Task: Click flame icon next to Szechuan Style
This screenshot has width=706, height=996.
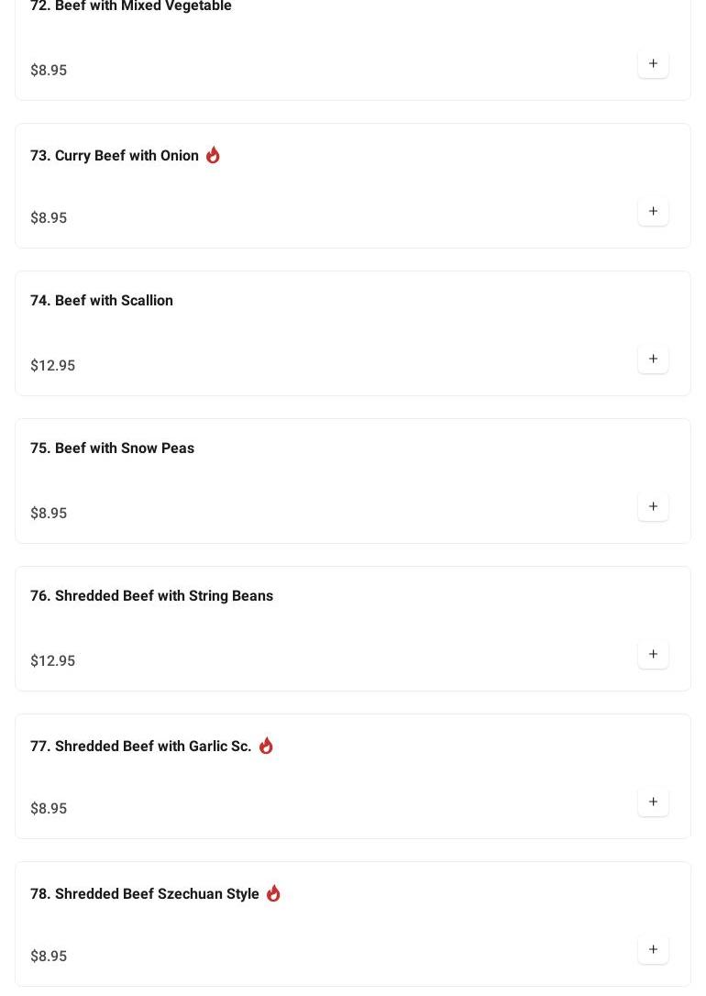Action: pos(273,893)
